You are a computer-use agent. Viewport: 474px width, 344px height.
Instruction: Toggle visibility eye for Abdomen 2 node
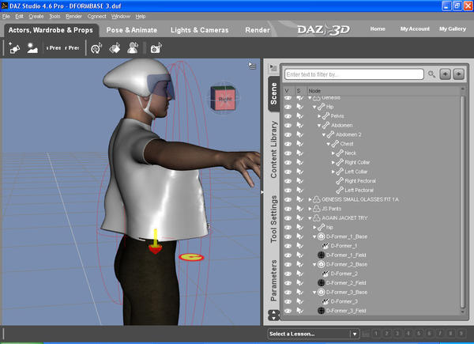288,134
